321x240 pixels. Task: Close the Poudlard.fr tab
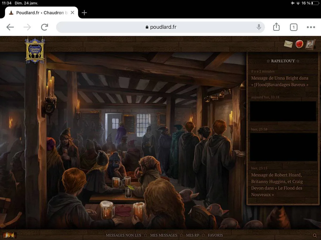tap(72, 13)
